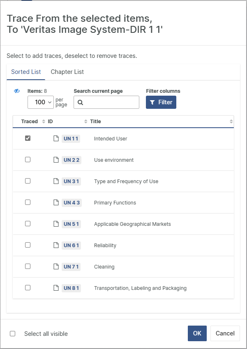Enable the Select all visible checkbox
247x349 pixels.
pyautogui.click(x=13, y=334)
